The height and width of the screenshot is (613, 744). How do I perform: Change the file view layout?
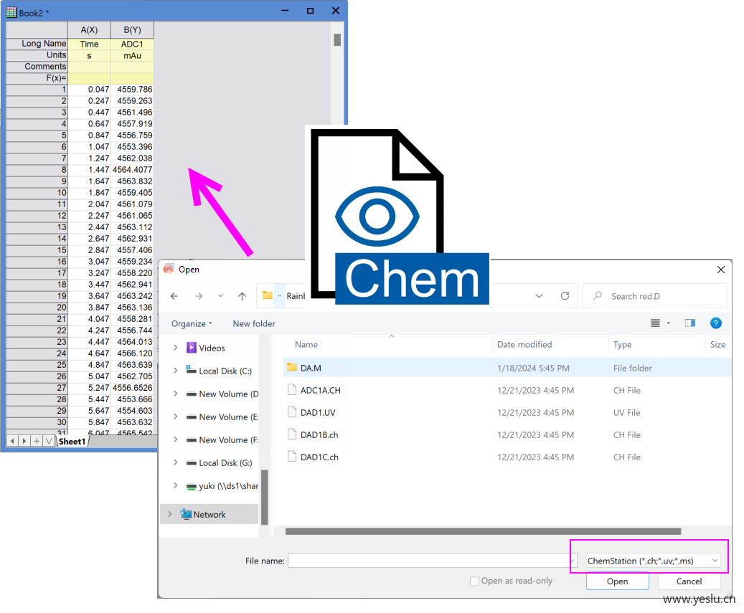(x=655, y=323)
